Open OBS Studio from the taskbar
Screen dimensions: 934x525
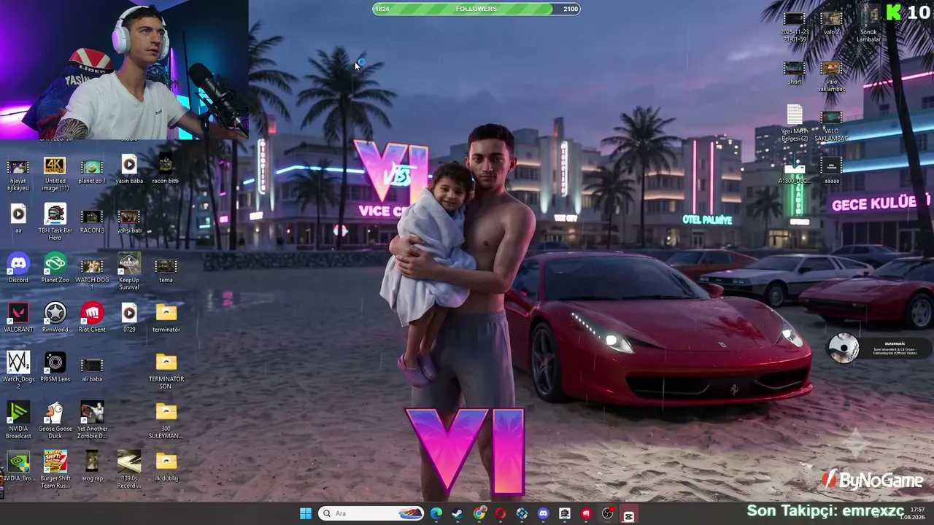(607, 513)
